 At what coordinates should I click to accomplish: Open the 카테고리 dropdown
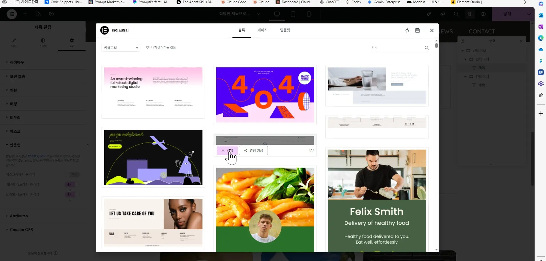[121, 48]
